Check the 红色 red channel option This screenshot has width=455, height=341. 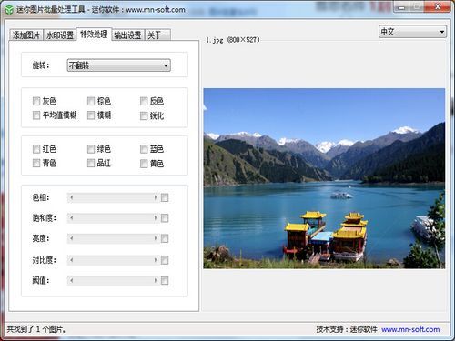pos(36,149)
